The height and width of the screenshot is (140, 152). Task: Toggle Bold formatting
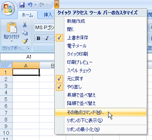(39, 38)
